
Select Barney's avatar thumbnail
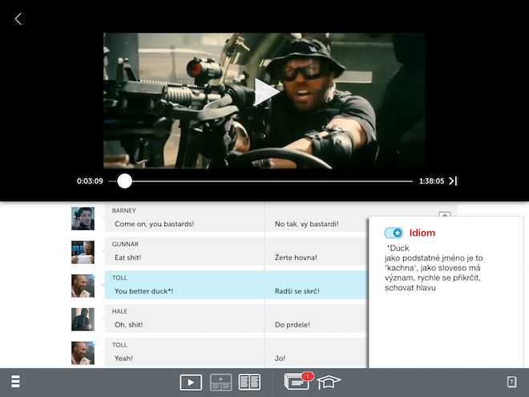[83, 218]
